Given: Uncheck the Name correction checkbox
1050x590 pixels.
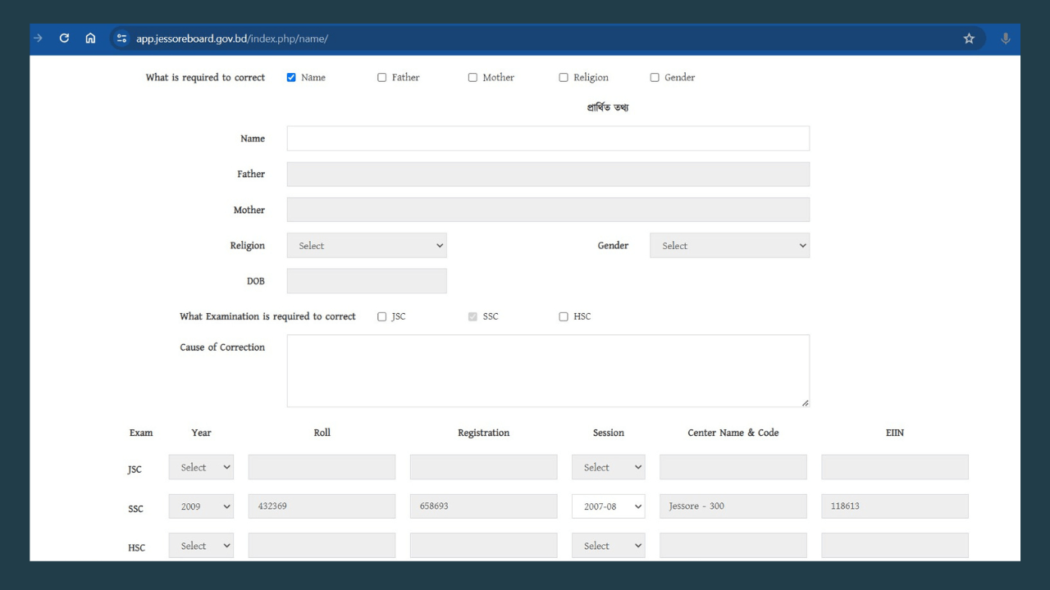Looking at the screenshot, I should pos(291,78).
